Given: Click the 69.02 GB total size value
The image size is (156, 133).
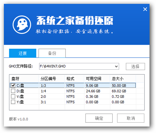Looking at the screenshot, I should click(119, 91).
